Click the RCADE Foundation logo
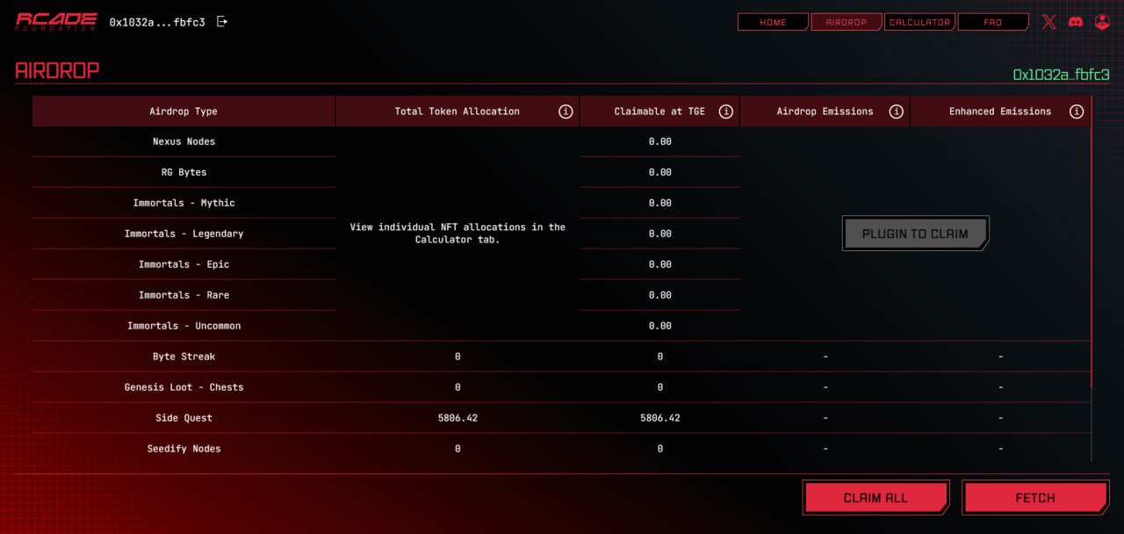Image resolution: width=1124 pixels, height=534 pixels. [56, 21]
